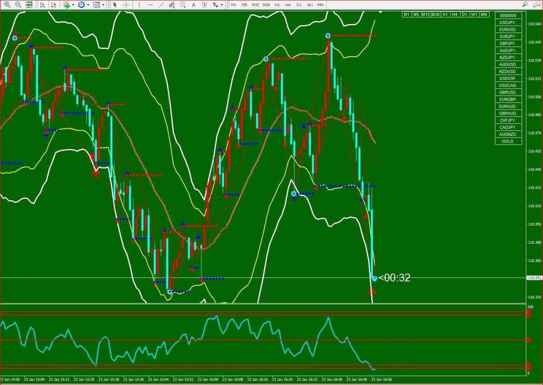Viewport: 543px width, 385px height.
Task: Activate the crosshair tool
Action: (x=126, y=5)
